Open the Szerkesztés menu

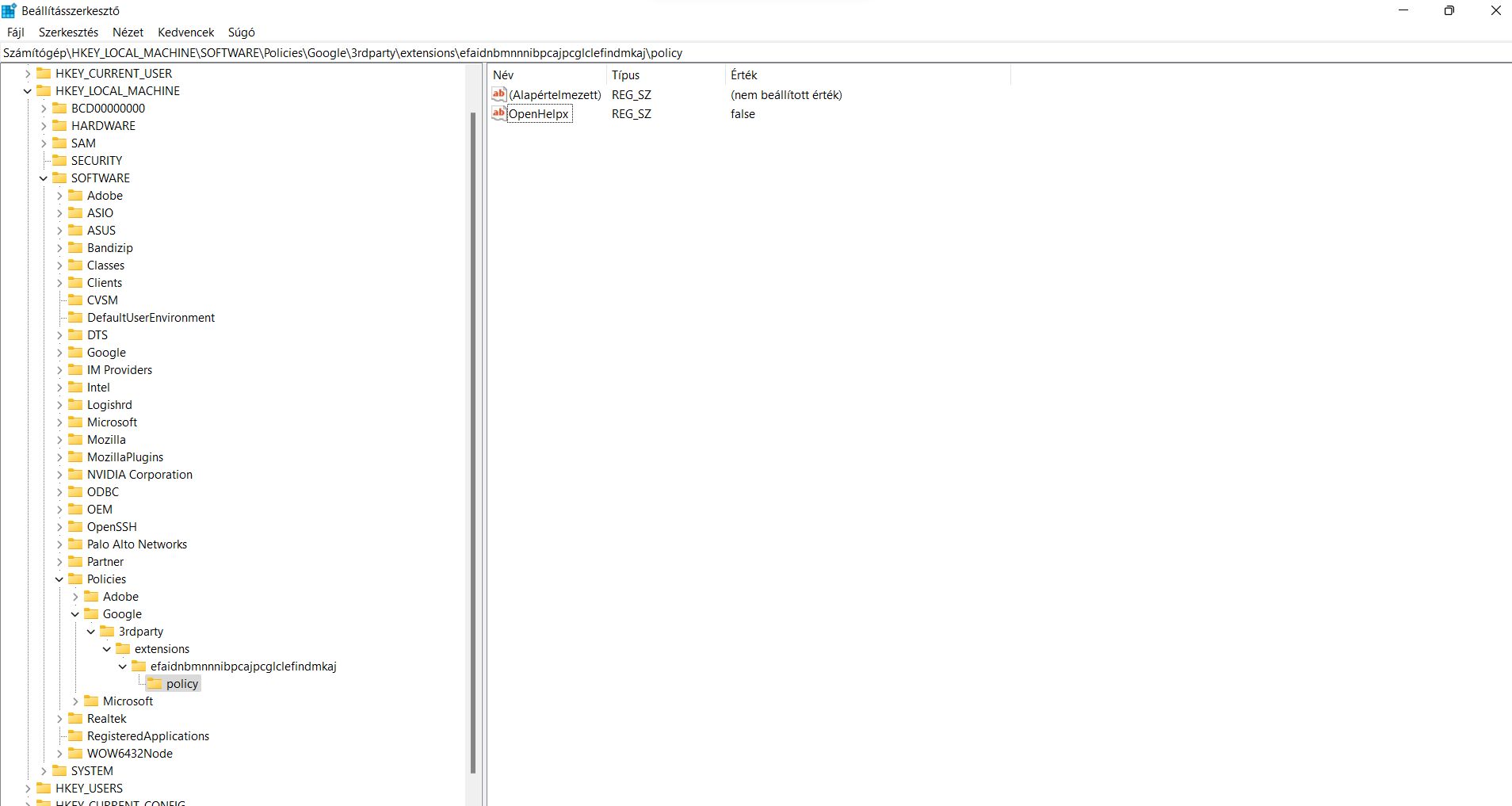click(69, 32)
